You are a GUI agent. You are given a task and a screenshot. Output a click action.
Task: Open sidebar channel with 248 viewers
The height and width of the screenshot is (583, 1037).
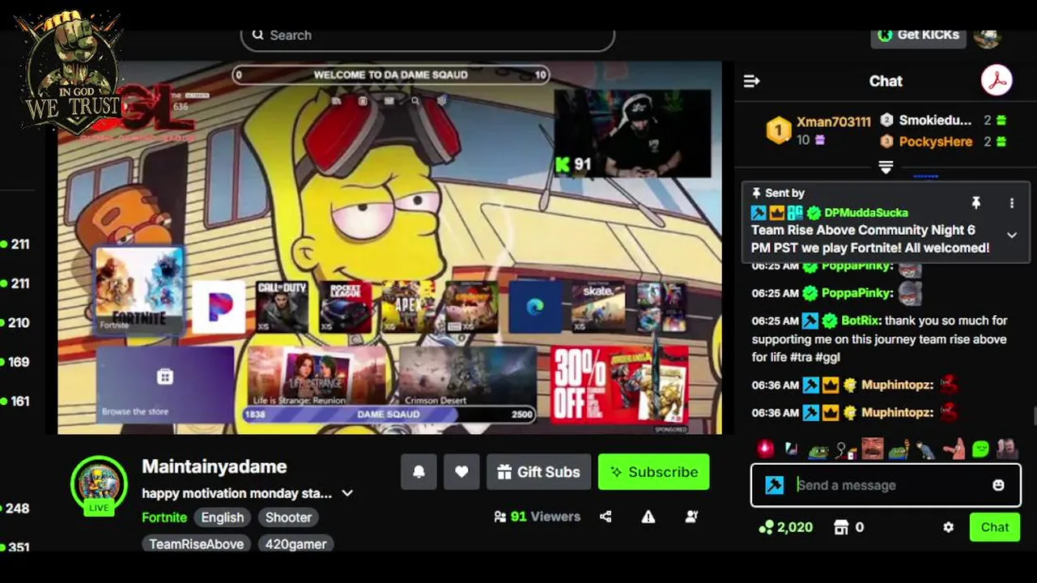coord(15,509)
